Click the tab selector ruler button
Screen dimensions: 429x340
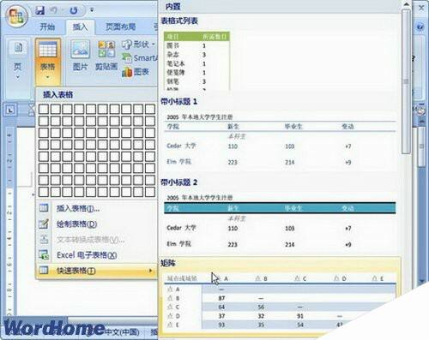pos(10,110)
